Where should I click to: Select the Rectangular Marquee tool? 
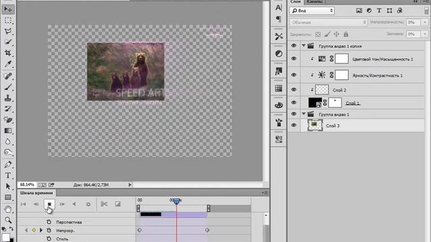8,21
